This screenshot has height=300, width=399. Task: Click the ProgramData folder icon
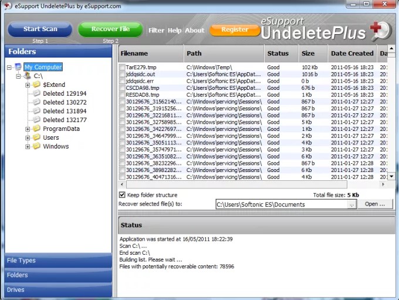click(36, 129)
